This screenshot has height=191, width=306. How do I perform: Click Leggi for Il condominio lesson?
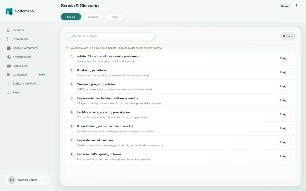(x=284, y=128)
